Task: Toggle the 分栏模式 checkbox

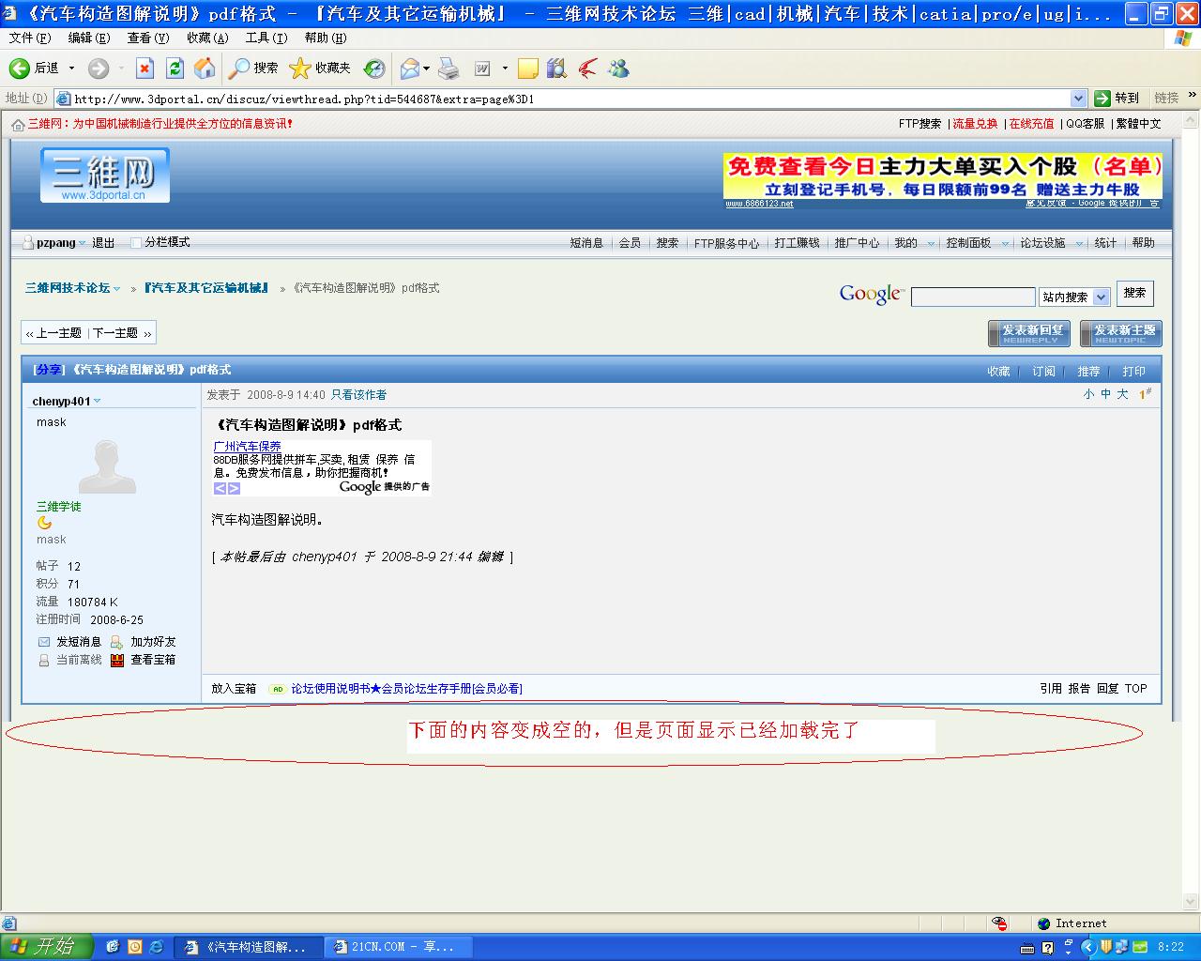Action: pos(136,242)
